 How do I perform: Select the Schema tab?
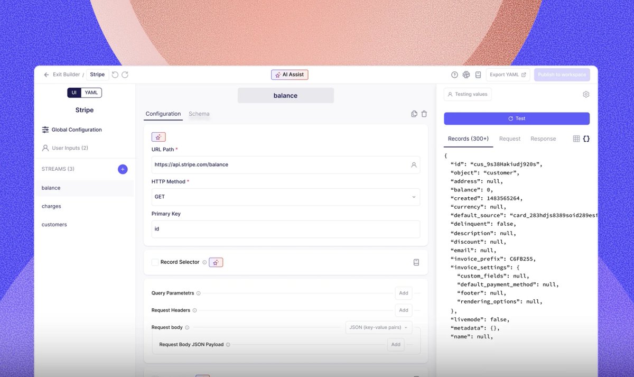199,114
